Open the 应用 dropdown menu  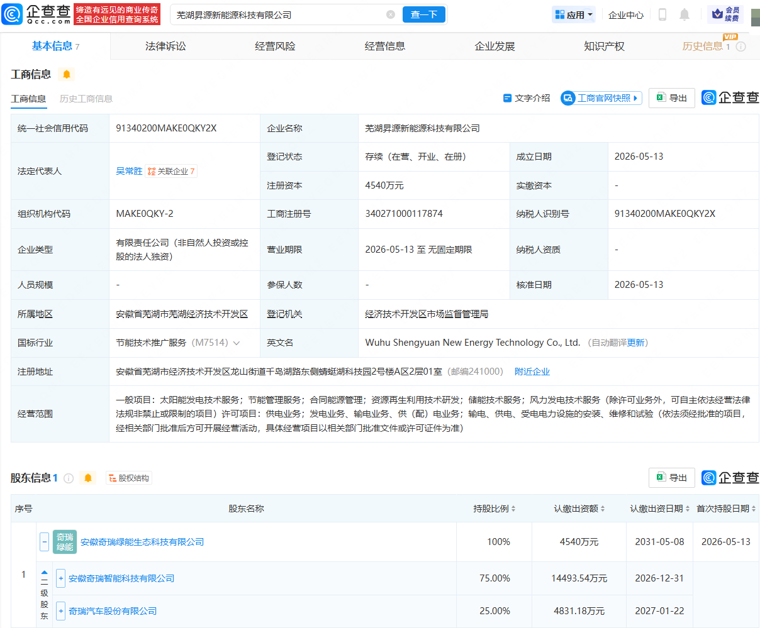573,14
